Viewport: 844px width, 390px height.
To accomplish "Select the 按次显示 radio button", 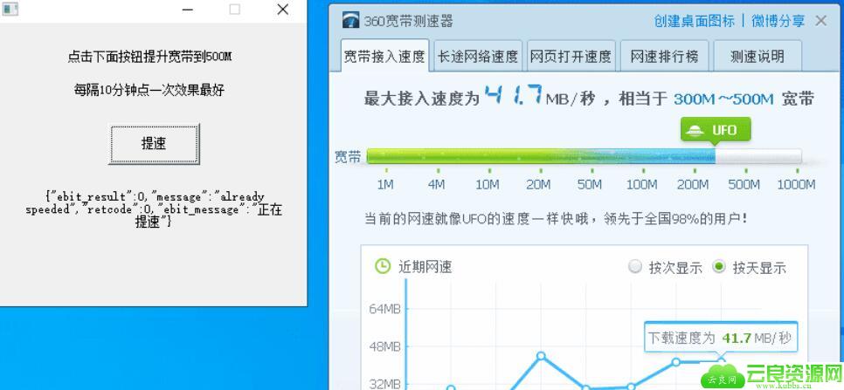I will click(x=635, y=267).
